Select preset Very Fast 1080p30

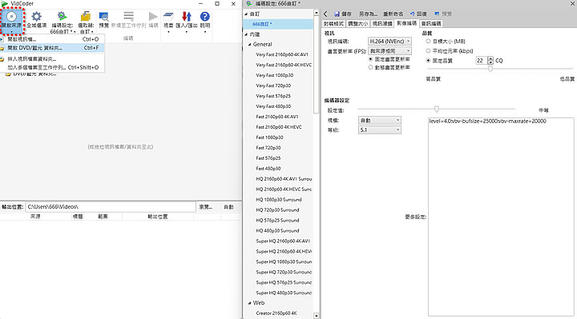point(275,75)
